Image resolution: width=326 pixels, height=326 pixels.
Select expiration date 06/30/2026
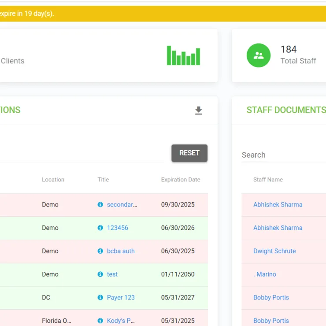tap(178, 228)
